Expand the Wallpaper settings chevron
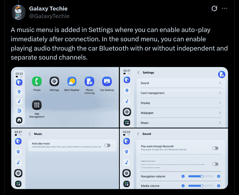 [x=220, y=113]
